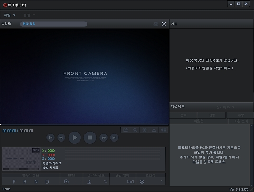The height and width of the screenshot is (192, 254).
Task: Click the P gear indicator
Action: (x=14, y=182)
